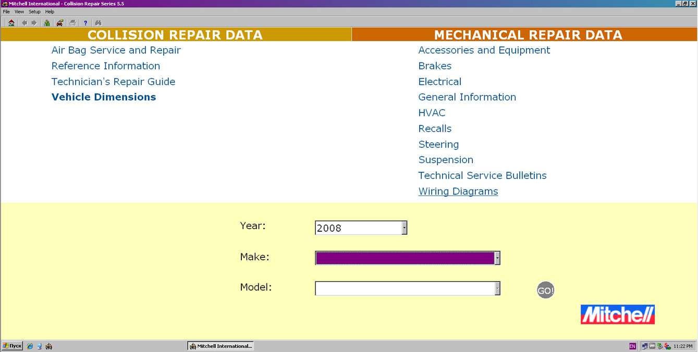The width and height of the screenshot is (698, 352).
Task: Click the EN language indicator in taskbar
Action: click(x=632, y=346)
